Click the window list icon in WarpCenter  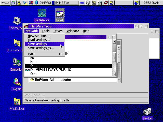click(13, 3)
